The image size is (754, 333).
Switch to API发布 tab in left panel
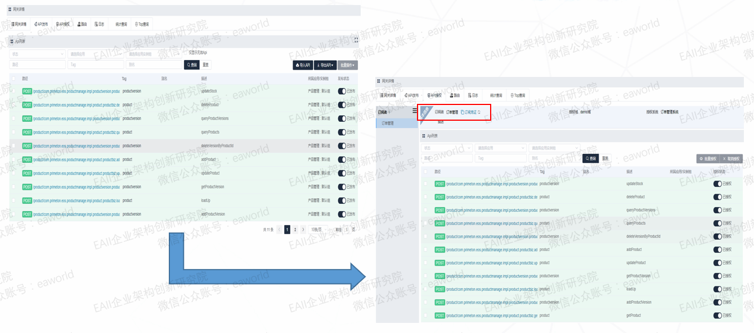click(41, 25)
